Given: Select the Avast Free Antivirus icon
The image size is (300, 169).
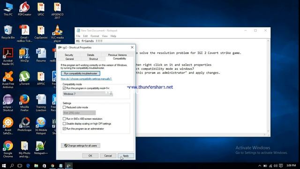Looking at the screenshot, I should pyautogui.click(x=8, y=80).
